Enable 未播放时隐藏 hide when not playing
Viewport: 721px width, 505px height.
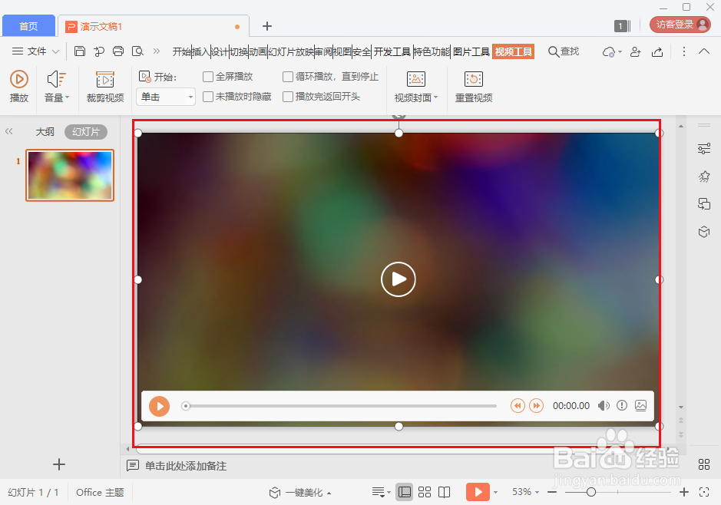click(x=207, y=97)
